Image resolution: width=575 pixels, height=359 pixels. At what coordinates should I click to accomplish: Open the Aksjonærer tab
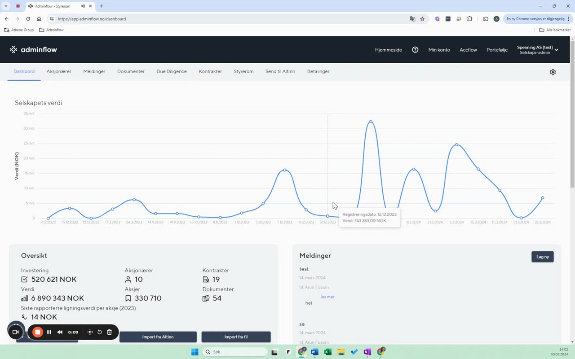pos(59,71)
